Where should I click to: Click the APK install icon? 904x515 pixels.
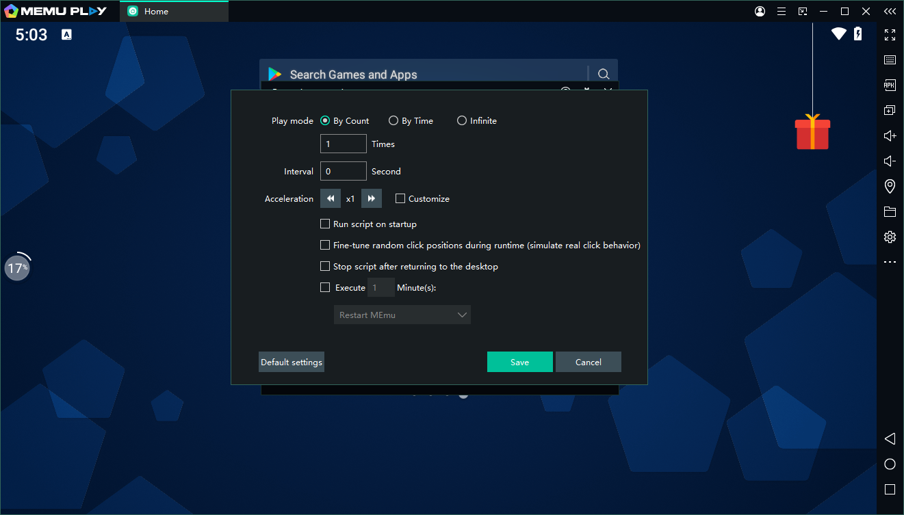(x=890, y=85)
